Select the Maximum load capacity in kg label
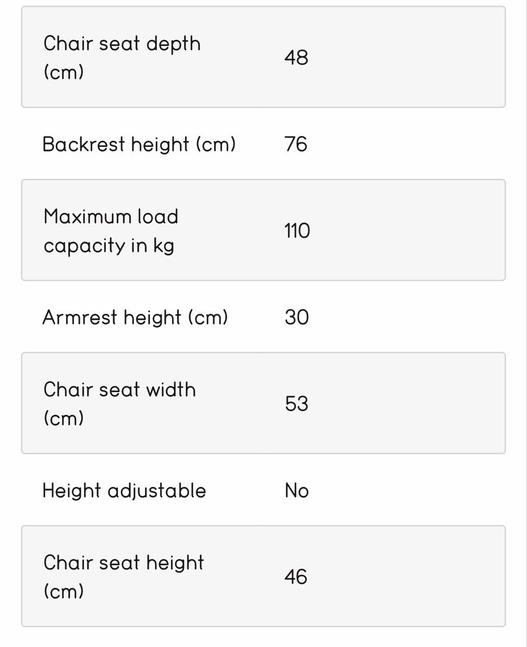The image size is (527, 647). pos(111,231)
